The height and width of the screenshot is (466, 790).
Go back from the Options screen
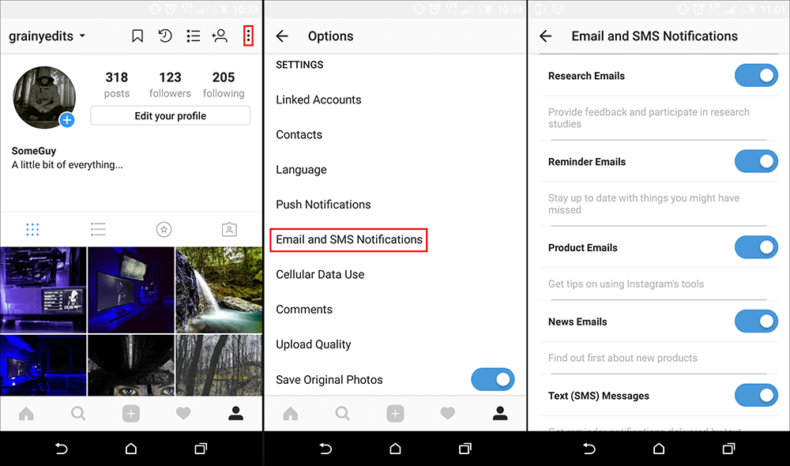pyautogui.click(x=282, y=36)
